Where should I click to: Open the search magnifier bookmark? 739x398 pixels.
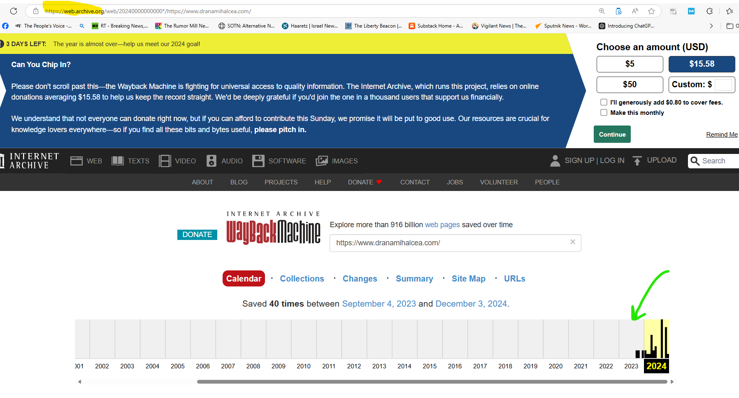82,26
